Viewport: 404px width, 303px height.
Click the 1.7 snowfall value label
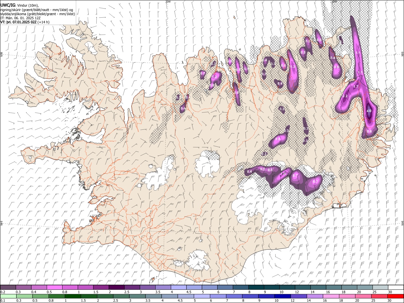click(356, 86)
